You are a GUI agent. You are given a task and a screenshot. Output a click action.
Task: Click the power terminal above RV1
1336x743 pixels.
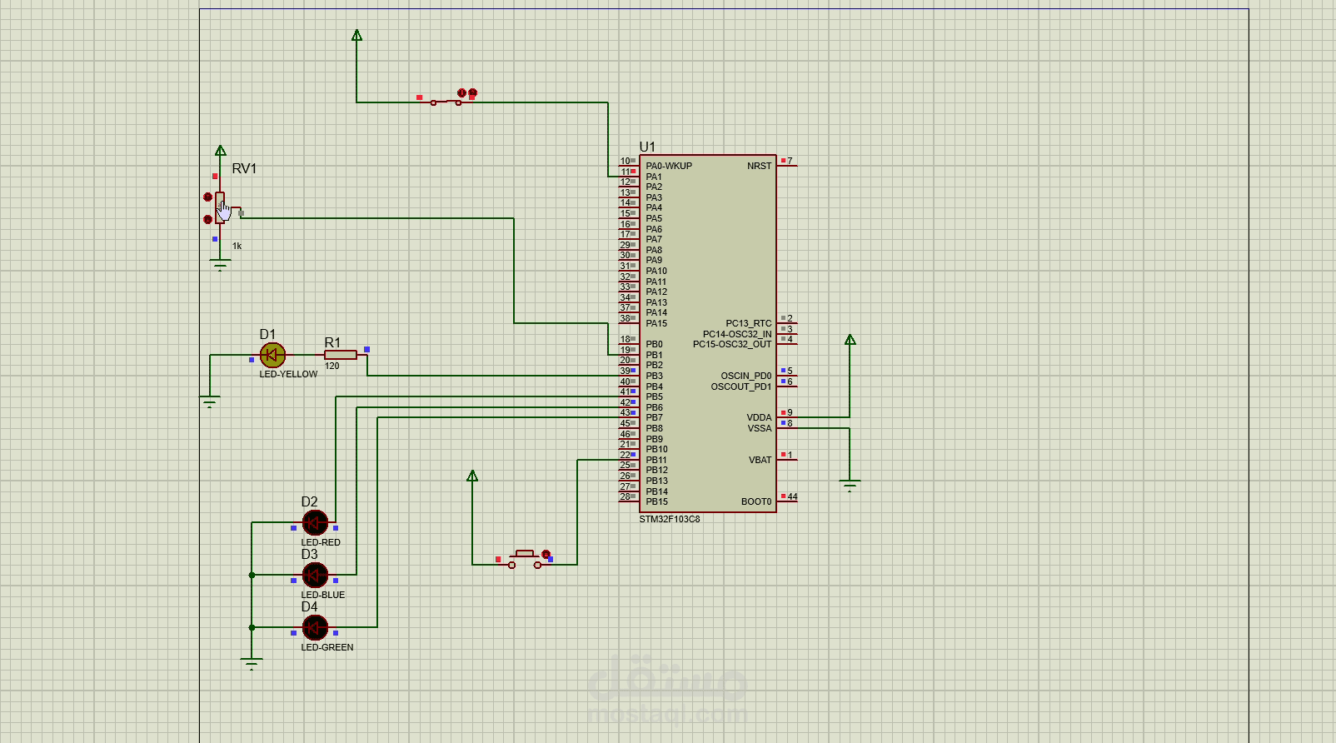point(220,151)
